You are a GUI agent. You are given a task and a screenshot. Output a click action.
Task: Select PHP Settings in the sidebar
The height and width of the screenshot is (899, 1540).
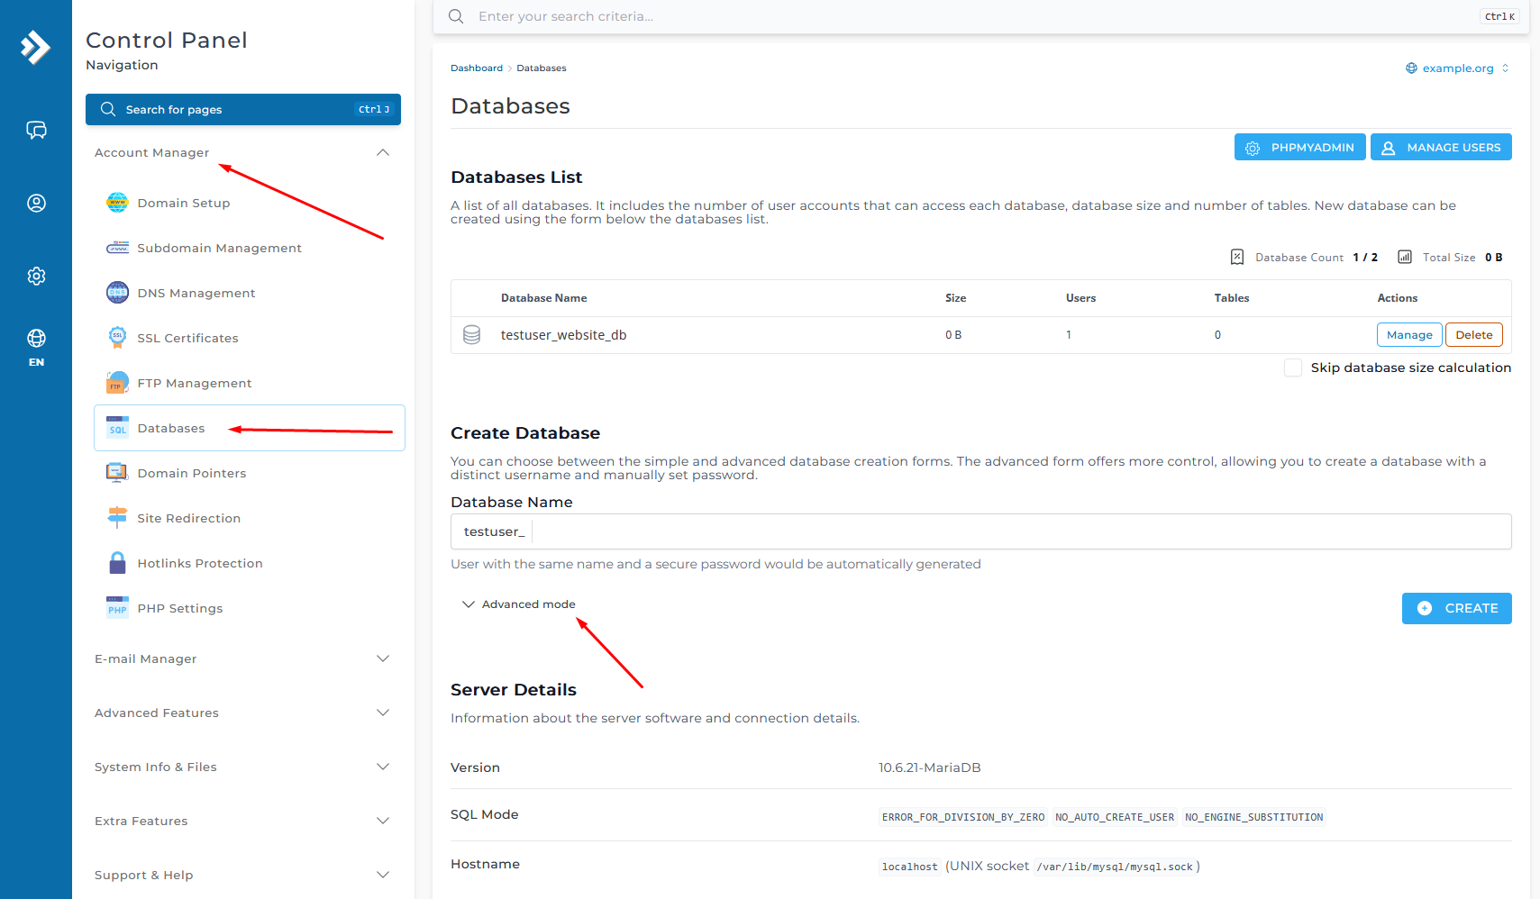click(x=179, y=608)
